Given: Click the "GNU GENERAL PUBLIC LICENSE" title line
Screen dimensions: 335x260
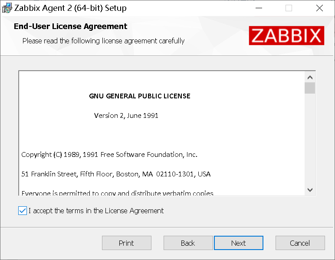Looking at the screenshot, I should [139, 96].
